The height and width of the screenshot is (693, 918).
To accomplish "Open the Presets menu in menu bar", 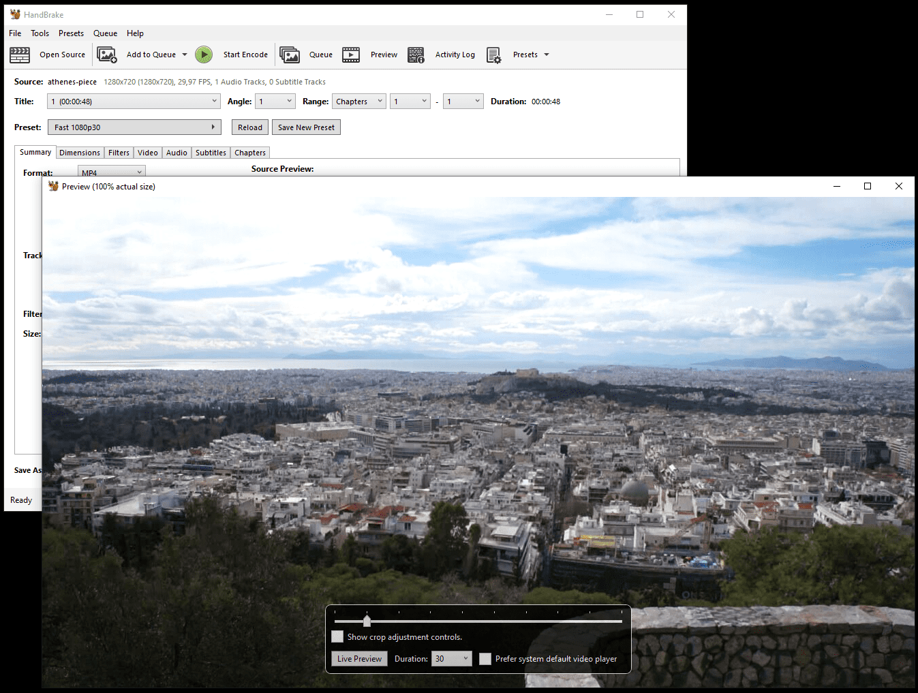I will [x=71, y=33].
